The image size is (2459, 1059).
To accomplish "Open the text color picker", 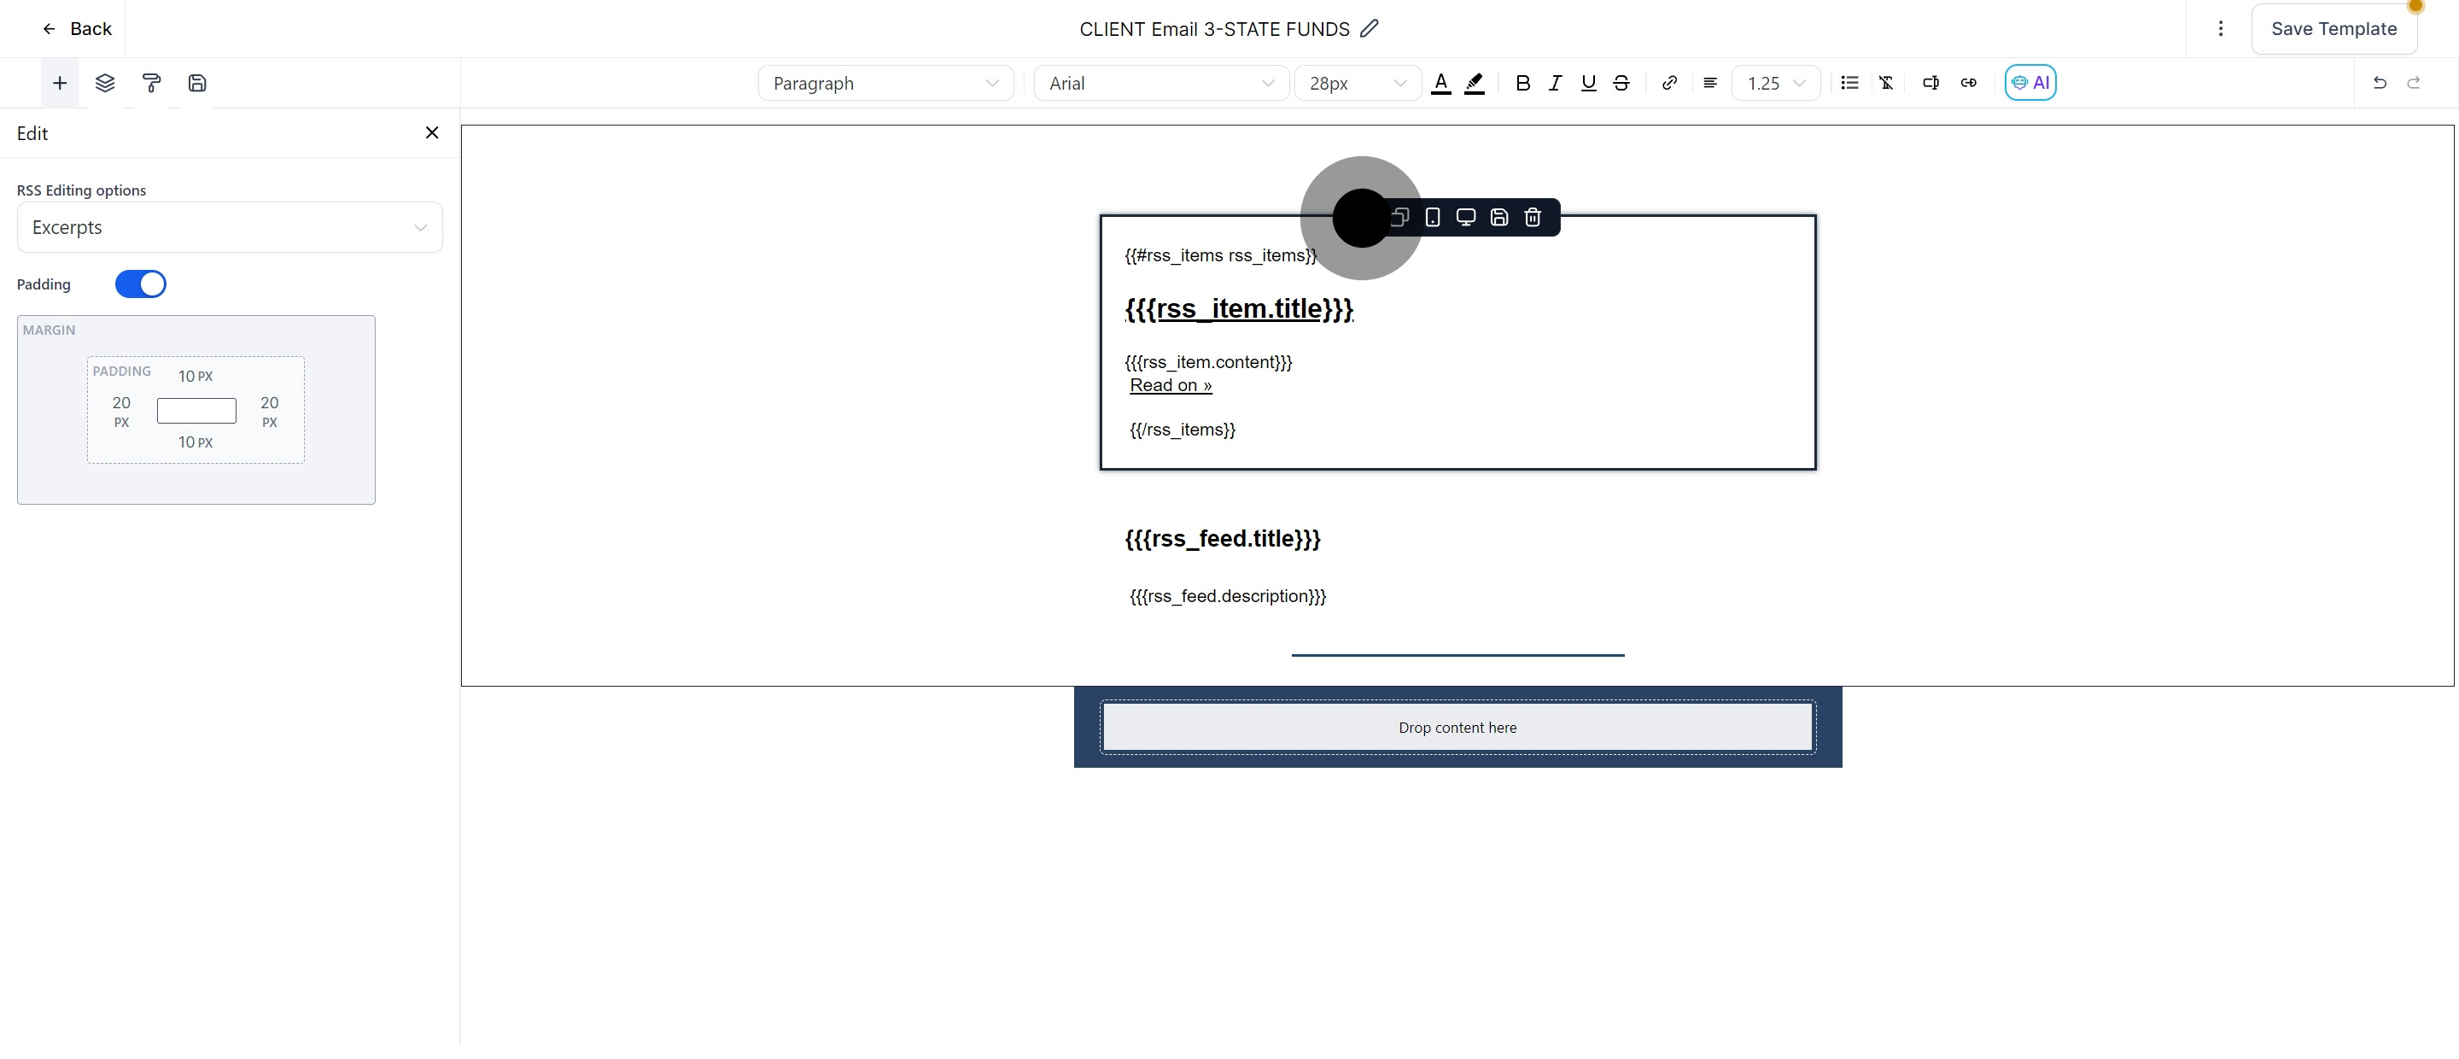I will tap(1441, 83).
